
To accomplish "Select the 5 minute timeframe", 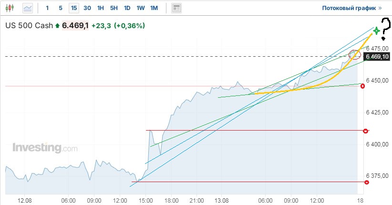I will tap(60, 8).
